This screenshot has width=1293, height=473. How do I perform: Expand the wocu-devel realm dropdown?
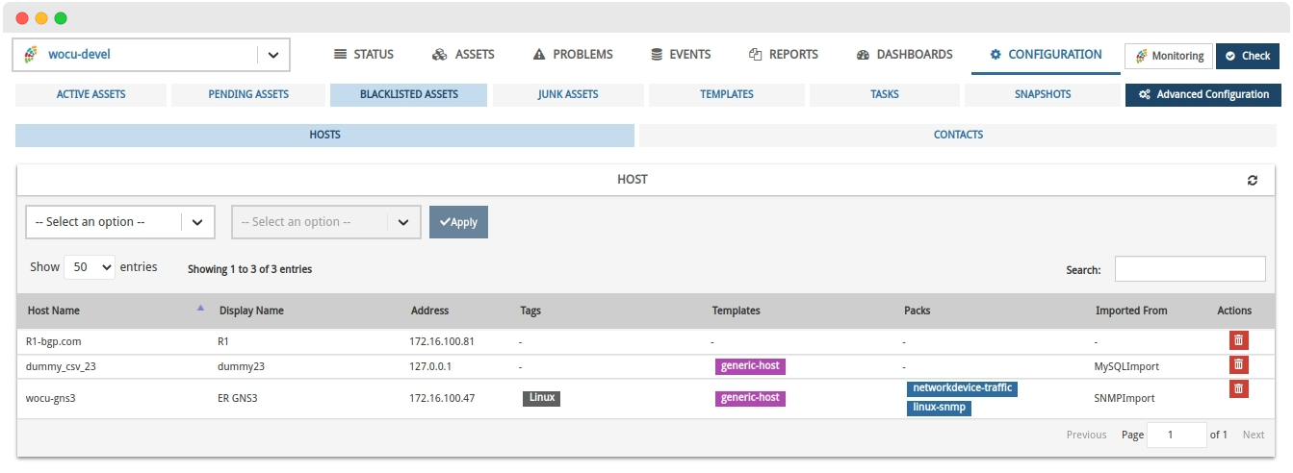[x=272, y=55]
